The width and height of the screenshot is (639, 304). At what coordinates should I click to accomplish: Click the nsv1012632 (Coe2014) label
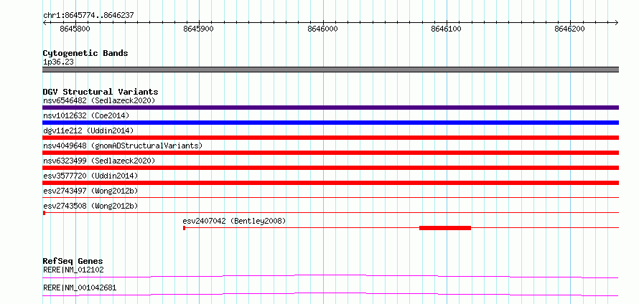coord(86,115)
